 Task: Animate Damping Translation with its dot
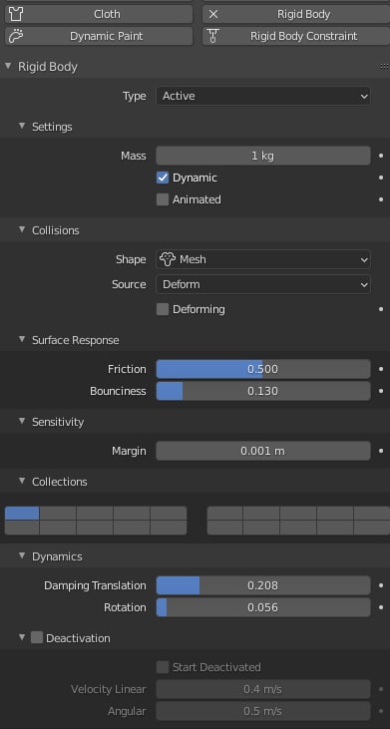pos(381,585)
